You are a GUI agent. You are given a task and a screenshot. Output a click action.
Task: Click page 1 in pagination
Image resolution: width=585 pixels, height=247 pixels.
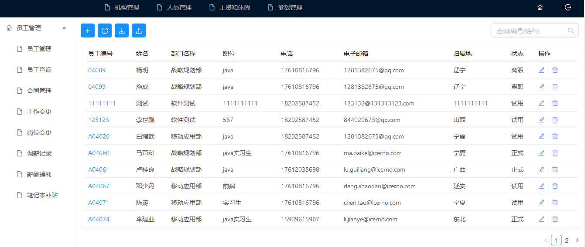[x=556, y=240]
